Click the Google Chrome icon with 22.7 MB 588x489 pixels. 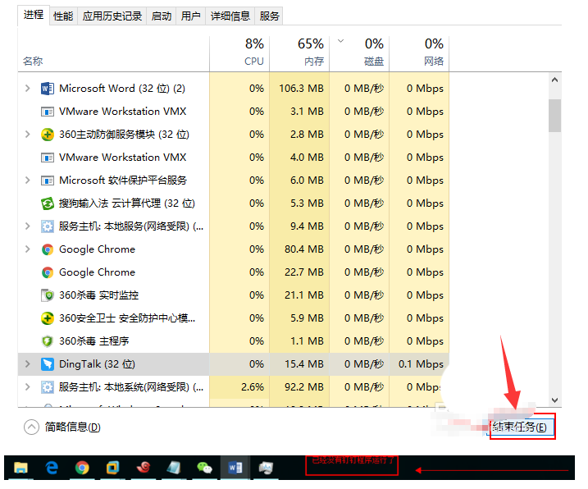click(48, 272)
